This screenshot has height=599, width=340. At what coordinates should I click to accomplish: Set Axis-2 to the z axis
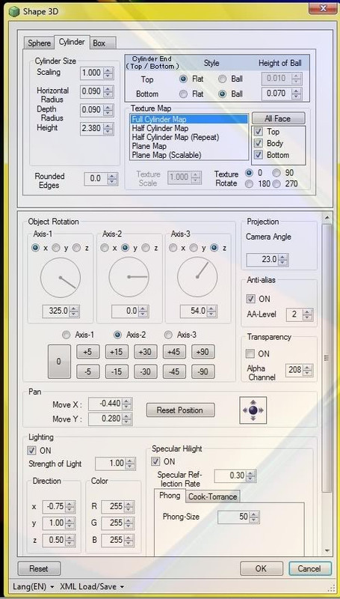[145, 249]
